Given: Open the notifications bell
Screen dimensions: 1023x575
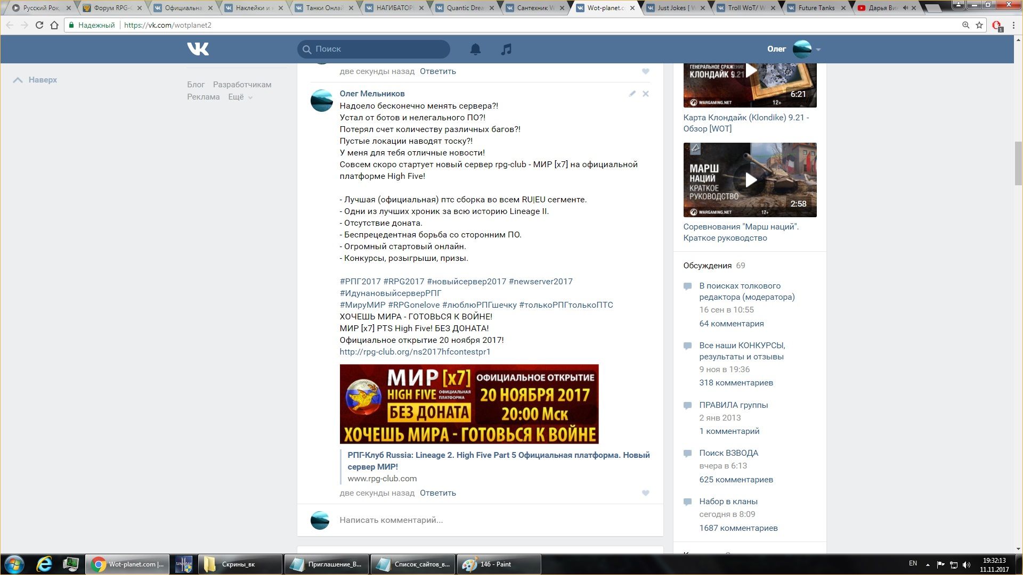Looking at the screenshot, I should 475,49.
